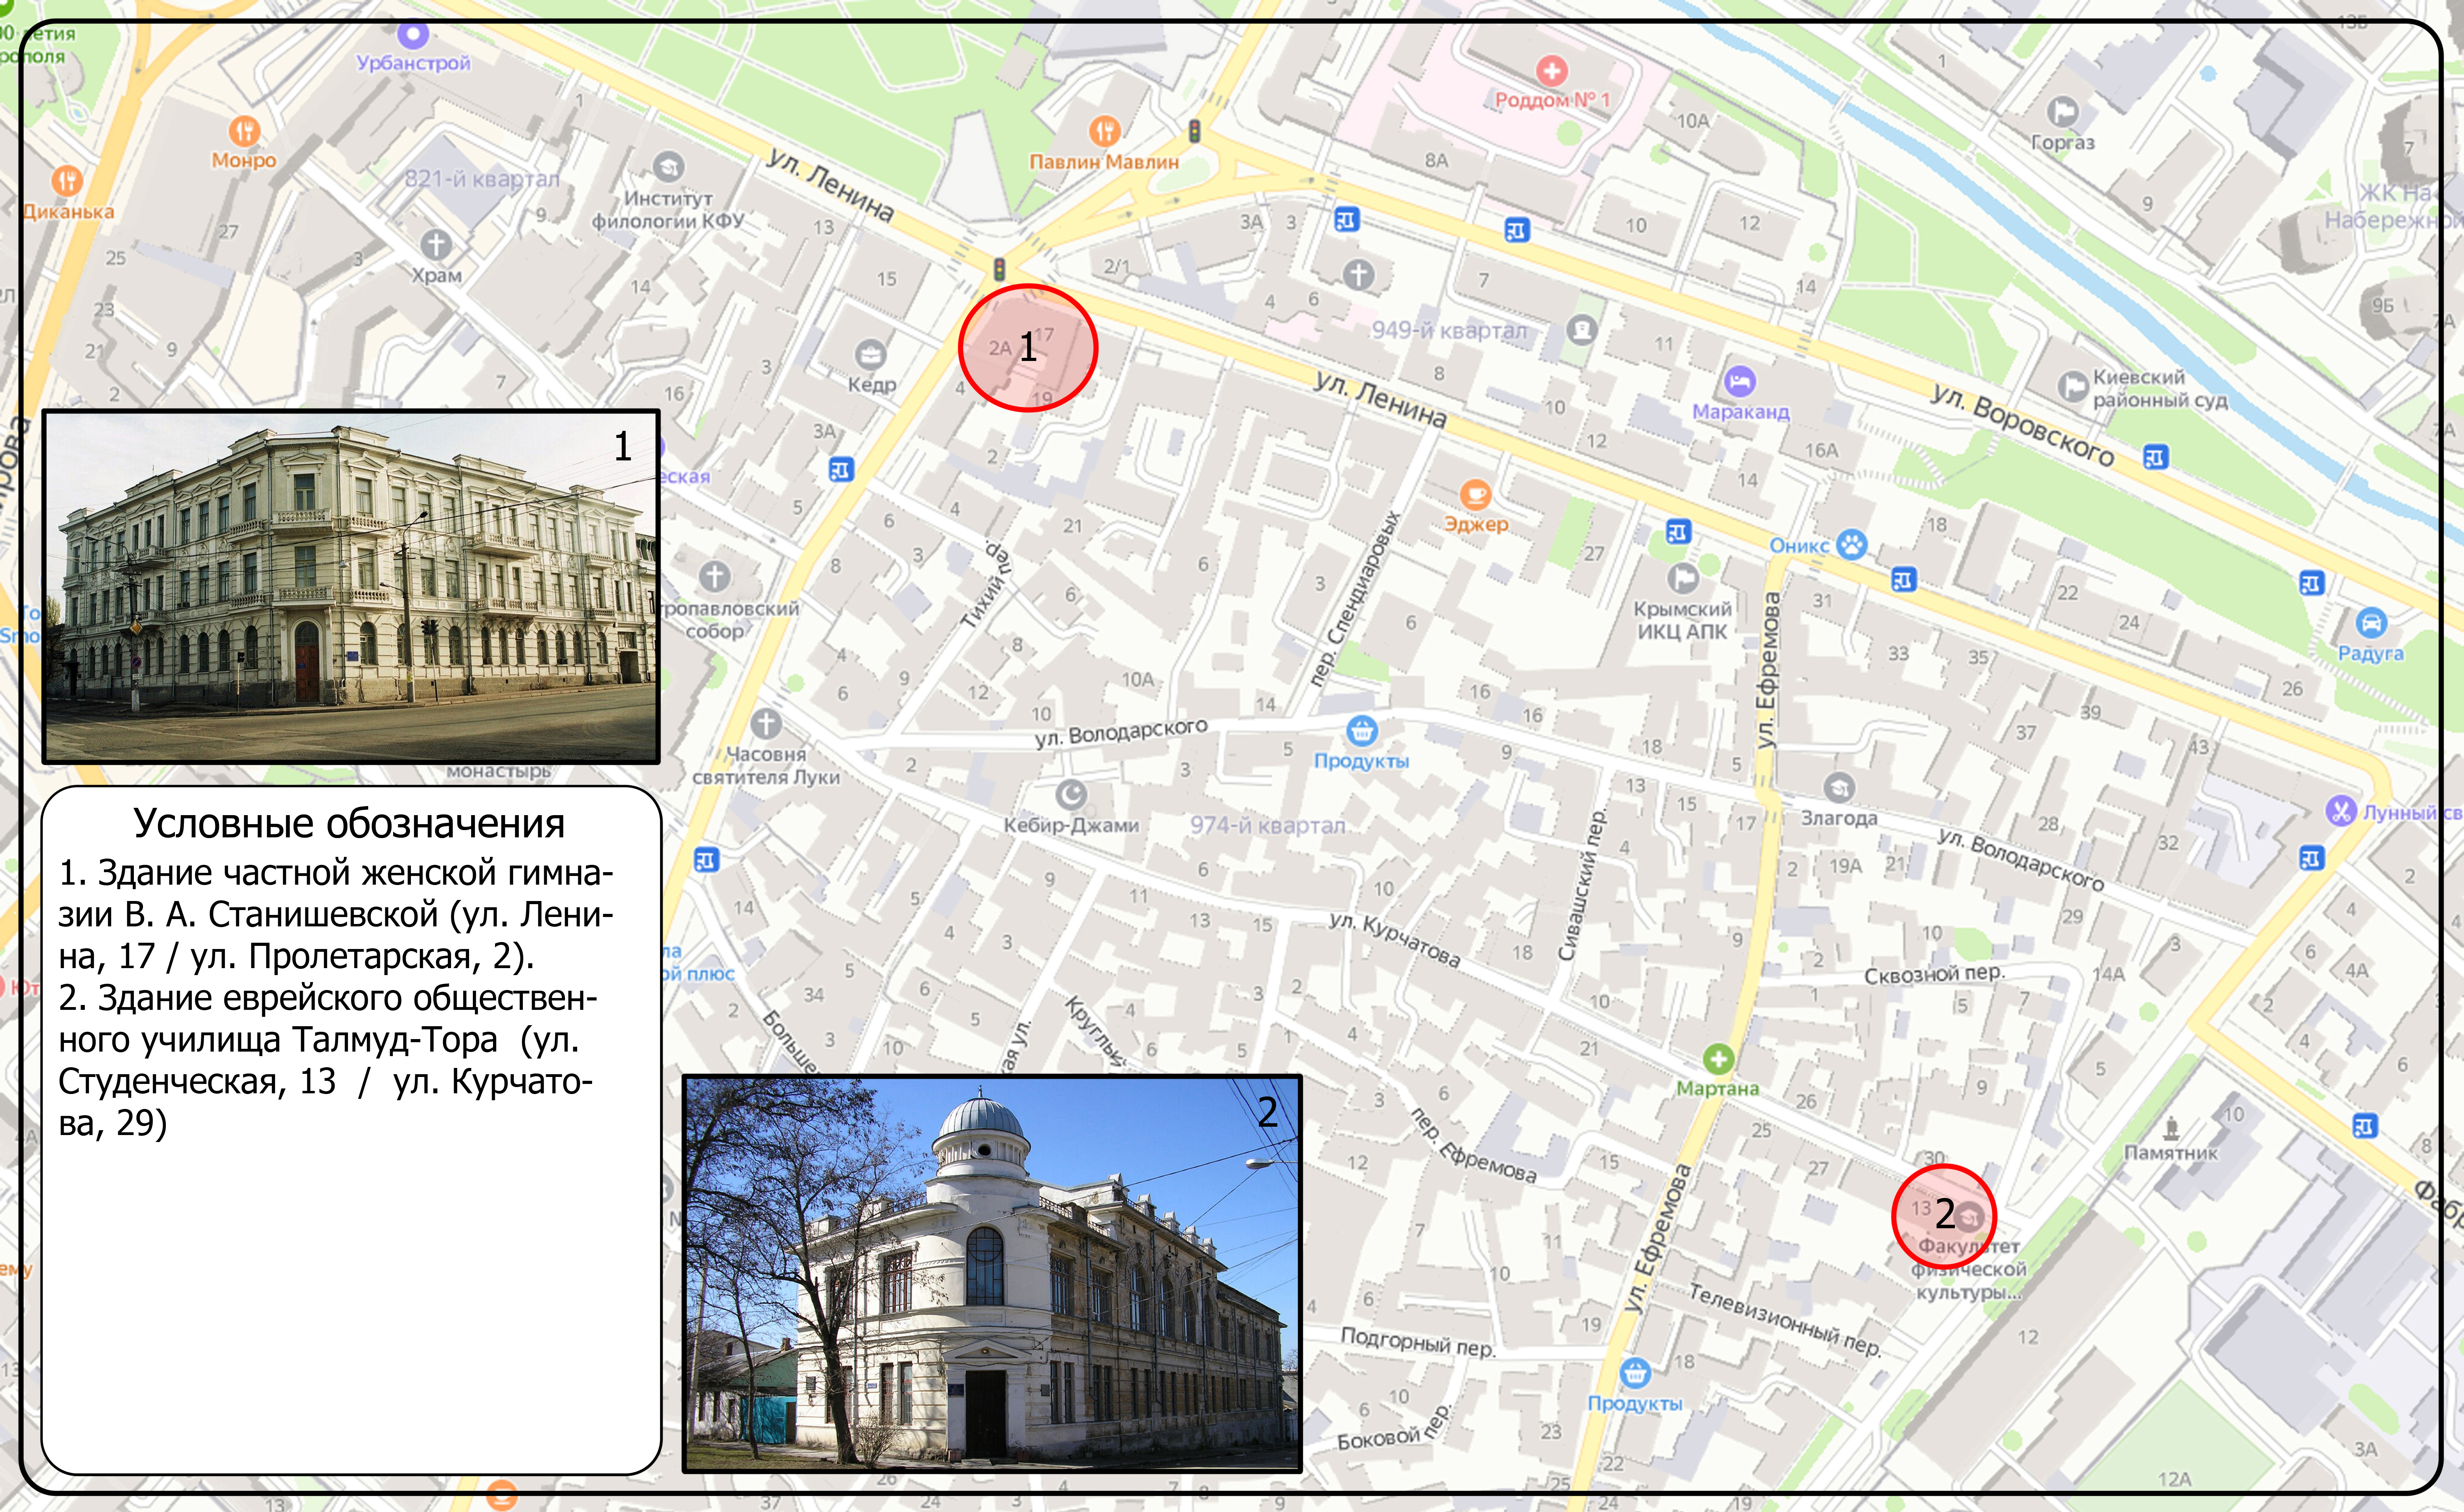The width and height of the screenshot is (2464, 1512).
Task: Click the Диканька restaurant marker
Action: [67, 181]
